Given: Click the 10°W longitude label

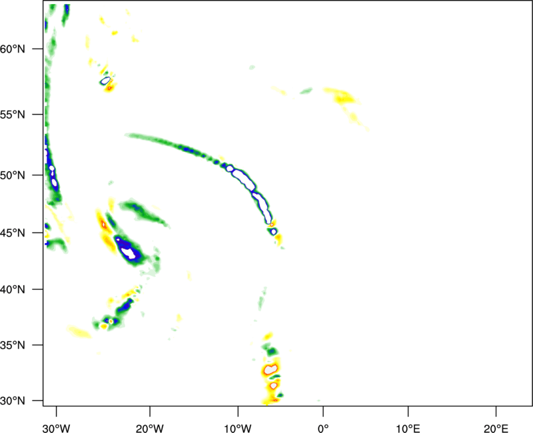Looking at the screenshot, I should pos(238,428).
